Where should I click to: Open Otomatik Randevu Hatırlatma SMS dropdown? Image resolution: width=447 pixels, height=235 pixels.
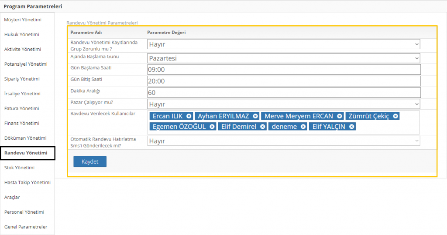[284, 141]
